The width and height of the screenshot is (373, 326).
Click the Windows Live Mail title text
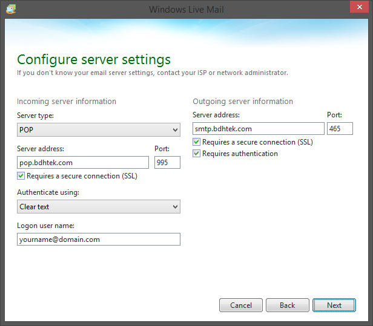pos(186,8)
